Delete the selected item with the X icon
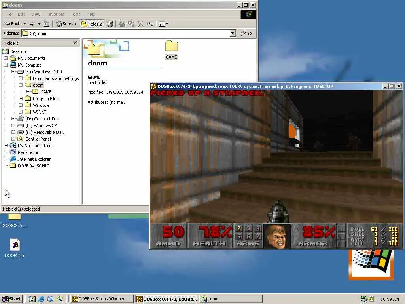The image size is (405, 304). (140, 24)
